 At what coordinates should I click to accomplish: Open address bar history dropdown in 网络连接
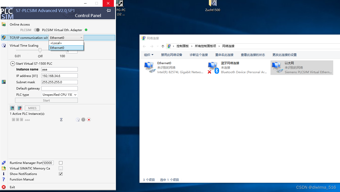click(x=158, y=46)
